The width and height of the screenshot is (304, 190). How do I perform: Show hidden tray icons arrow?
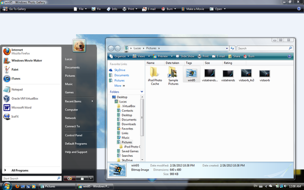[x=266, y=186]
